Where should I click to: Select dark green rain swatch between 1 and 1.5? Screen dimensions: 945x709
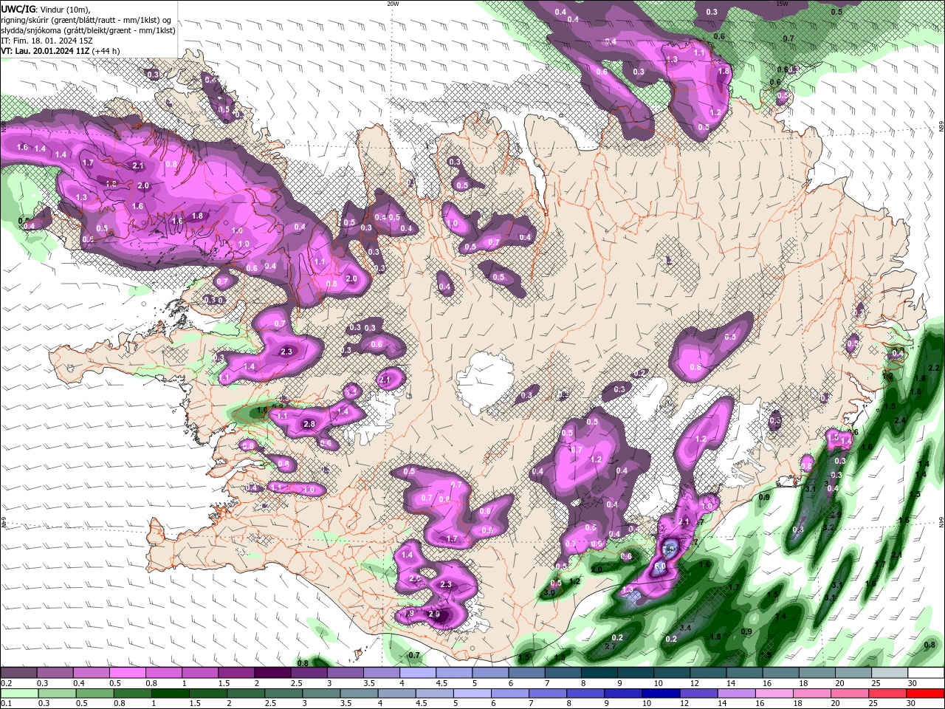tap(170, 693)
